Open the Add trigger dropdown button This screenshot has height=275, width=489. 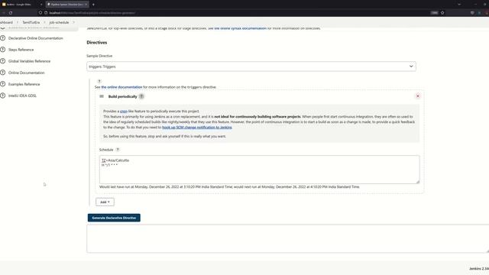105,202
